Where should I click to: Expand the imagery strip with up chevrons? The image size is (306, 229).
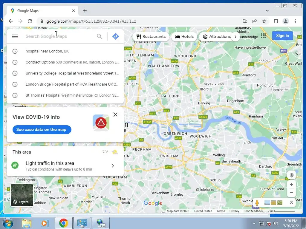pos(291,202)
